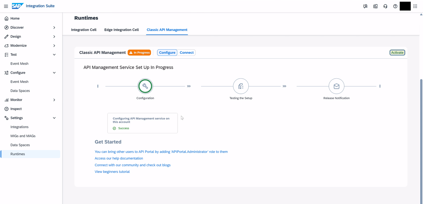
Task: Click the user profile avatar
Action: [x=405, y=6]
